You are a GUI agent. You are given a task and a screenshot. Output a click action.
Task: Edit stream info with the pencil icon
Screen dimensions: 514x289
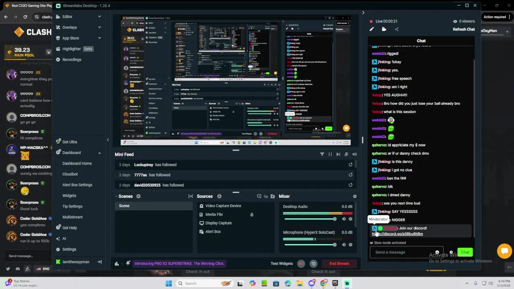371,29
